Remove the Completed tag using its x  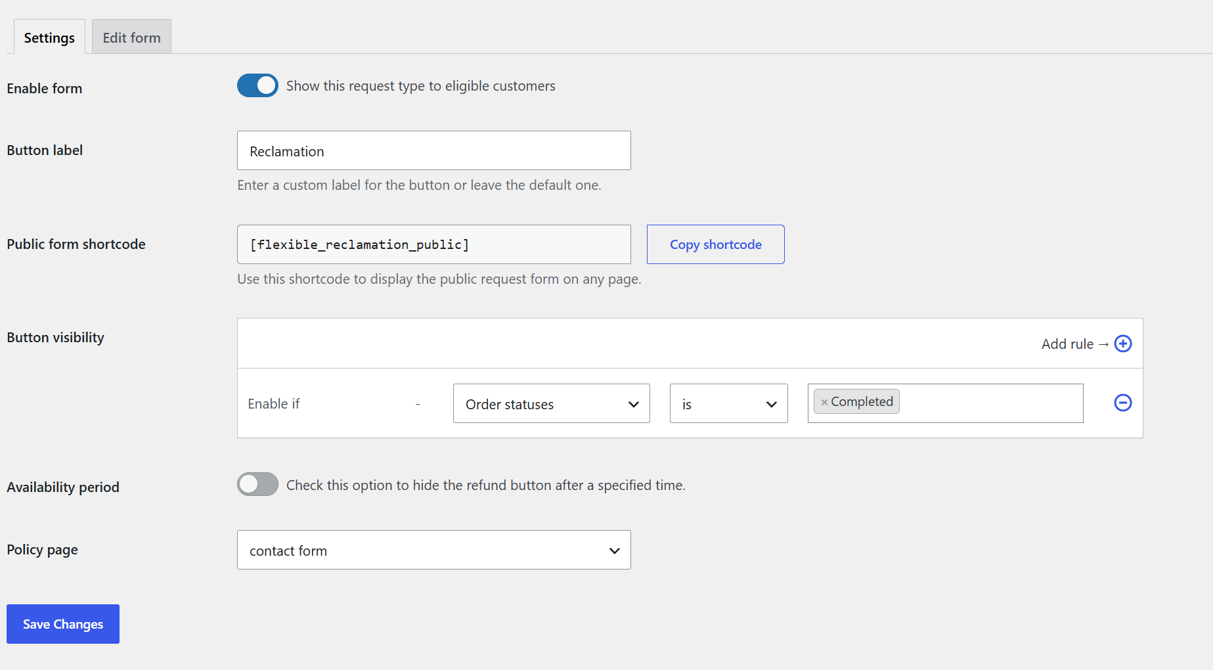[824, 402]
